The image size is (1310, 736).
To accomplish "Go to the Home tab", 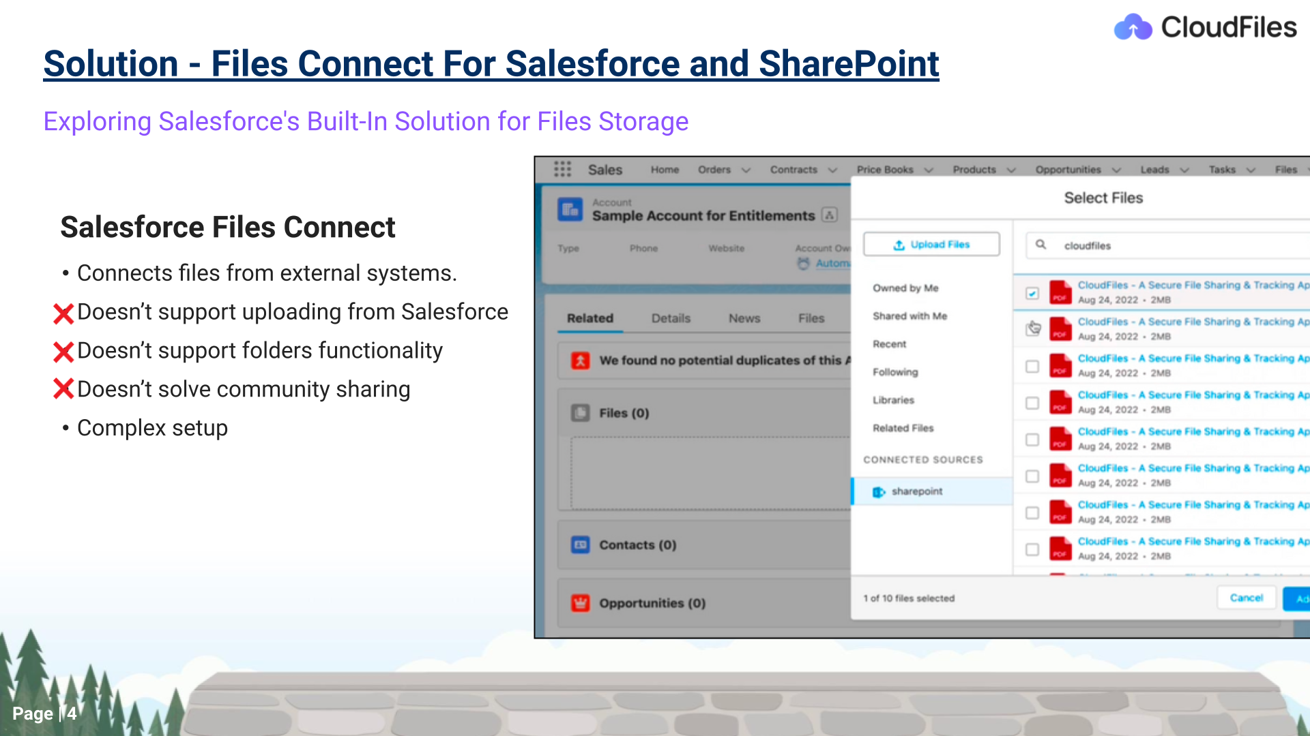I will (x=665, y=170).
